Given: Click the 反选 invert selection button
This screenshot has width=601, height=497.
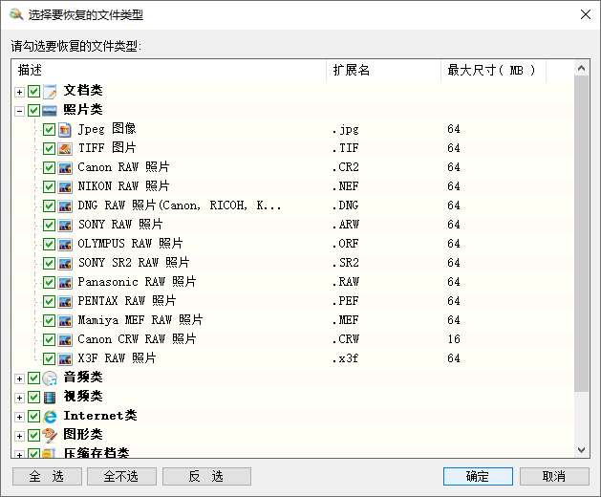Looking at the screenshot, I should [206, 476].
